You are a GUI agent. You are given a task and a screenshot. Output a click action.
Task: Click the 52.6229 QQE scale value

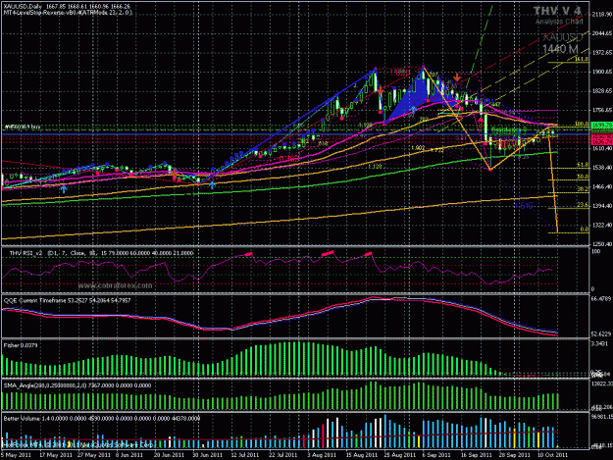click(601, 333)
